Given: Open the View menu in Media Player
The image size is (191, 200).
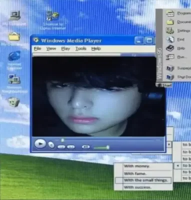Looking at the screenshot, I should click(x=51, y=48).
